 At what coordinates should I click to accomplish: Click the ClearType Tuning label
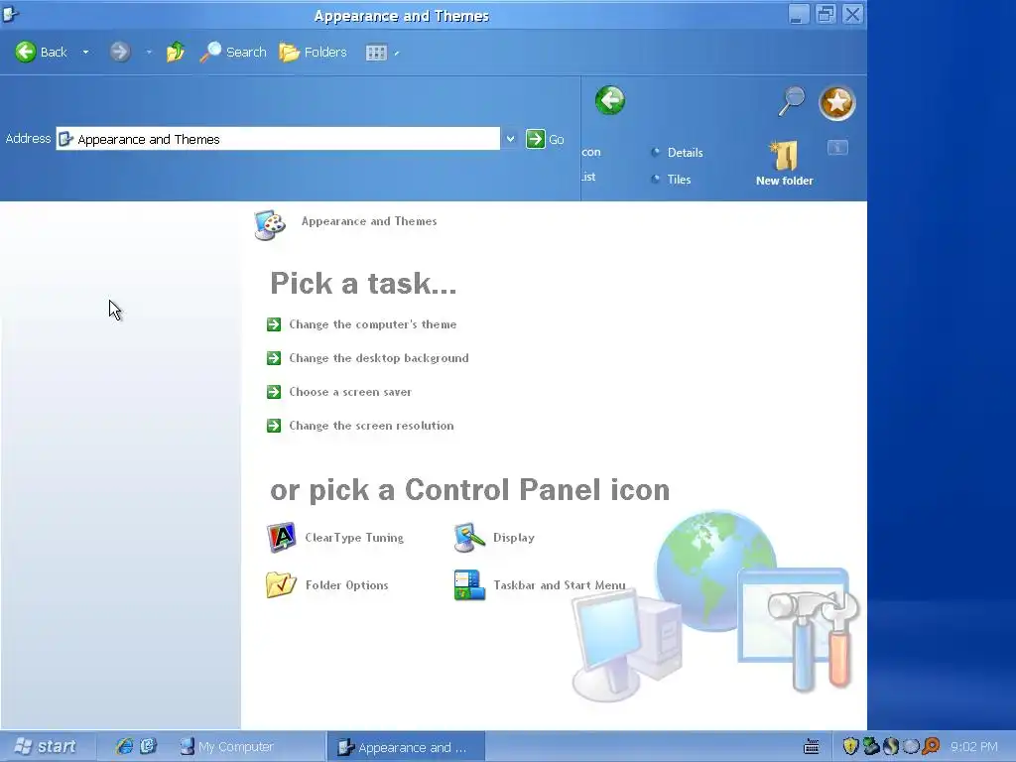point(354,537)
